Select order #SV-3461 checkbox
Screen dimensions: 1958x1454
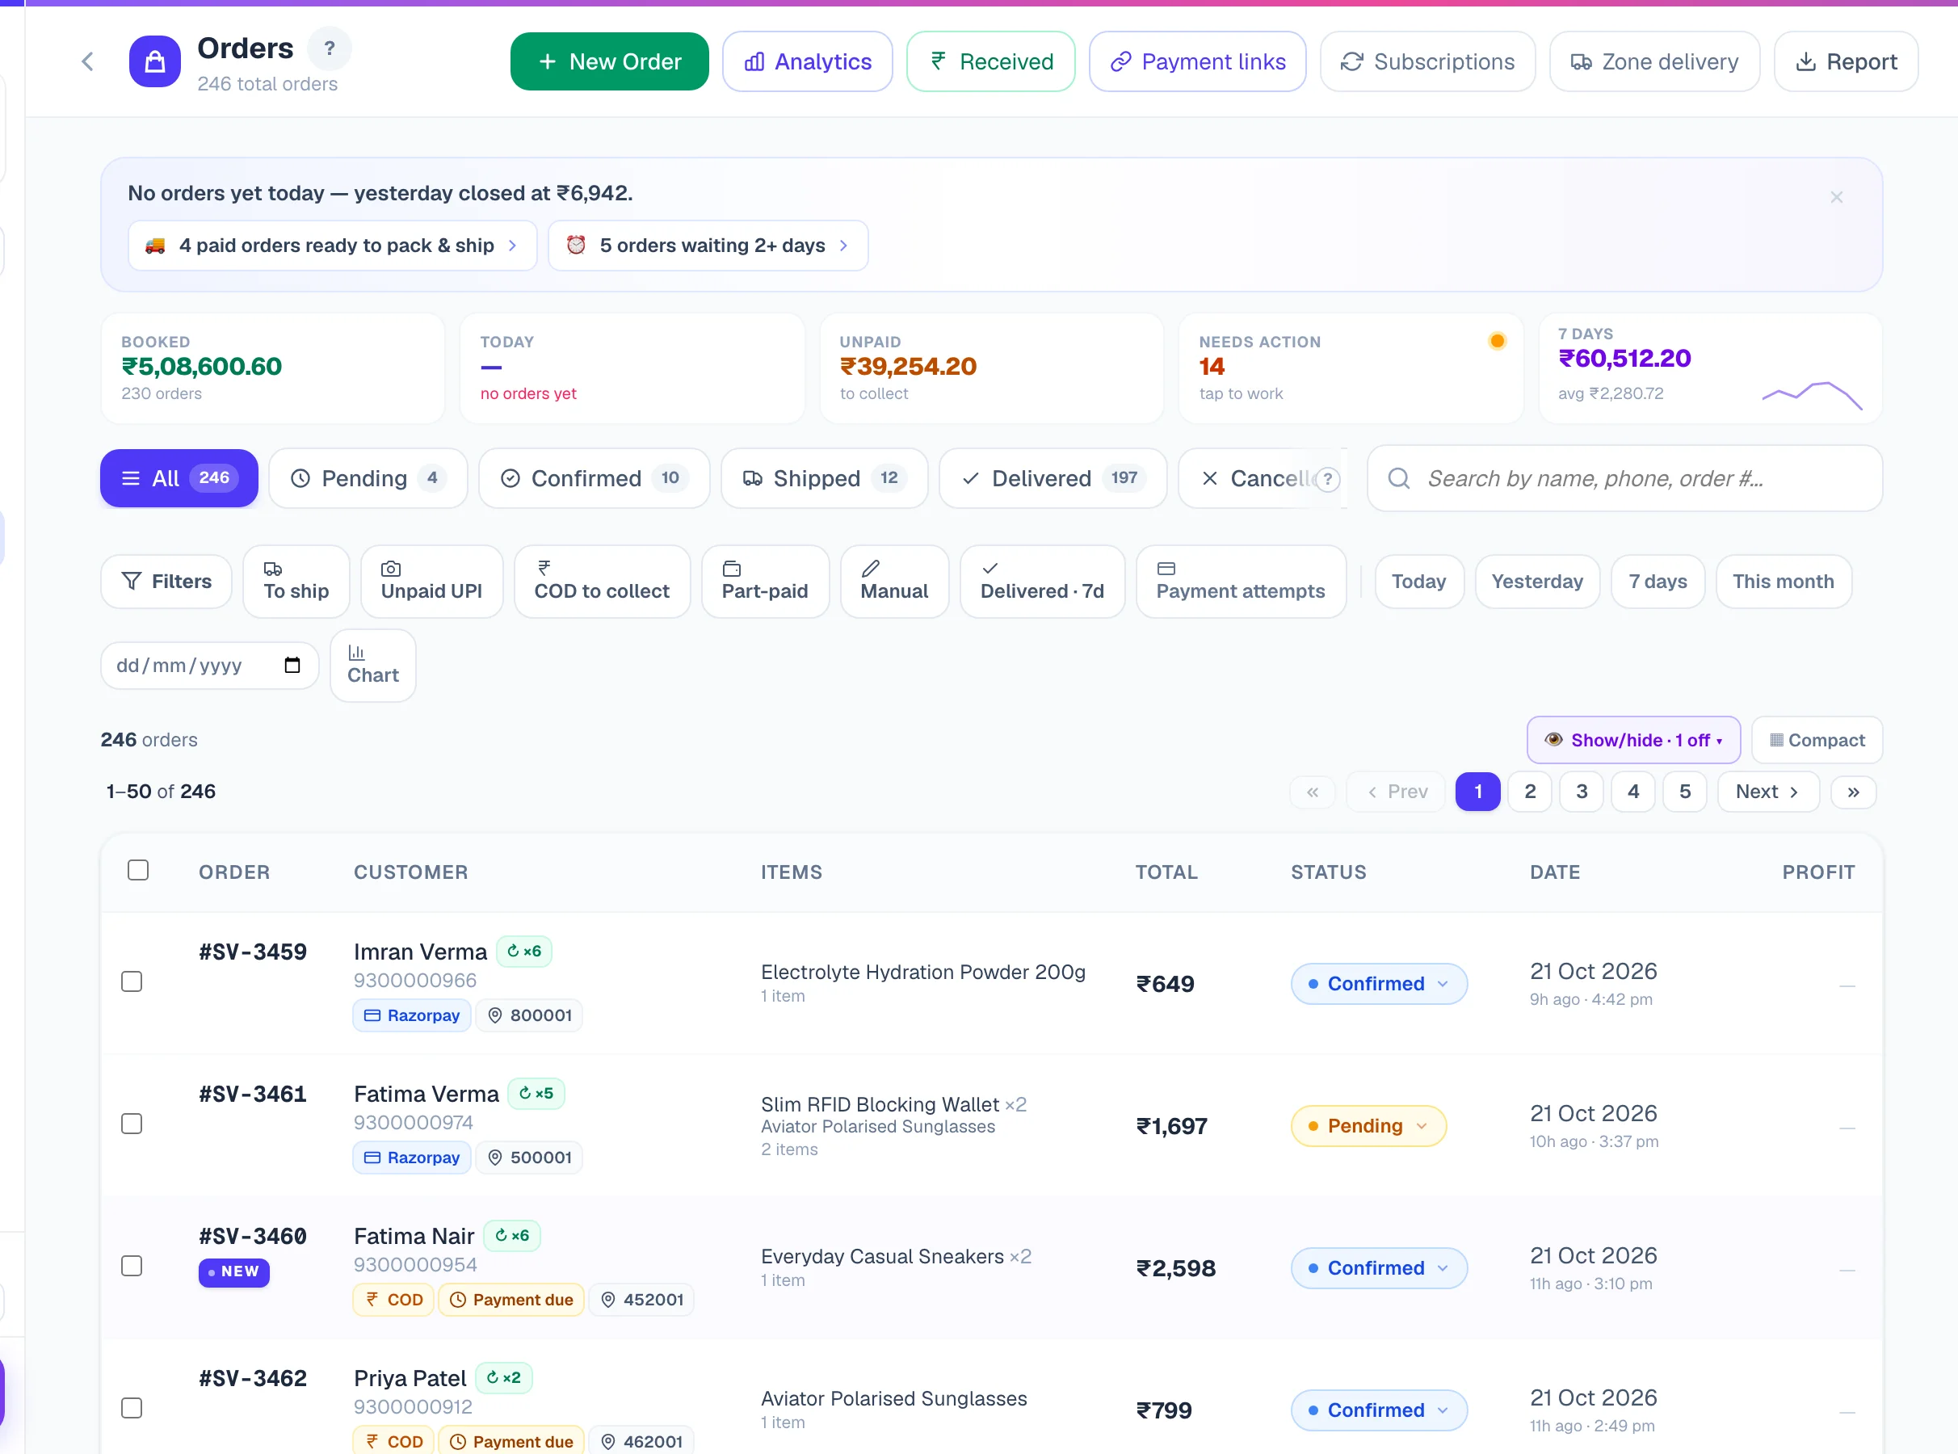tap(132, 1124)
